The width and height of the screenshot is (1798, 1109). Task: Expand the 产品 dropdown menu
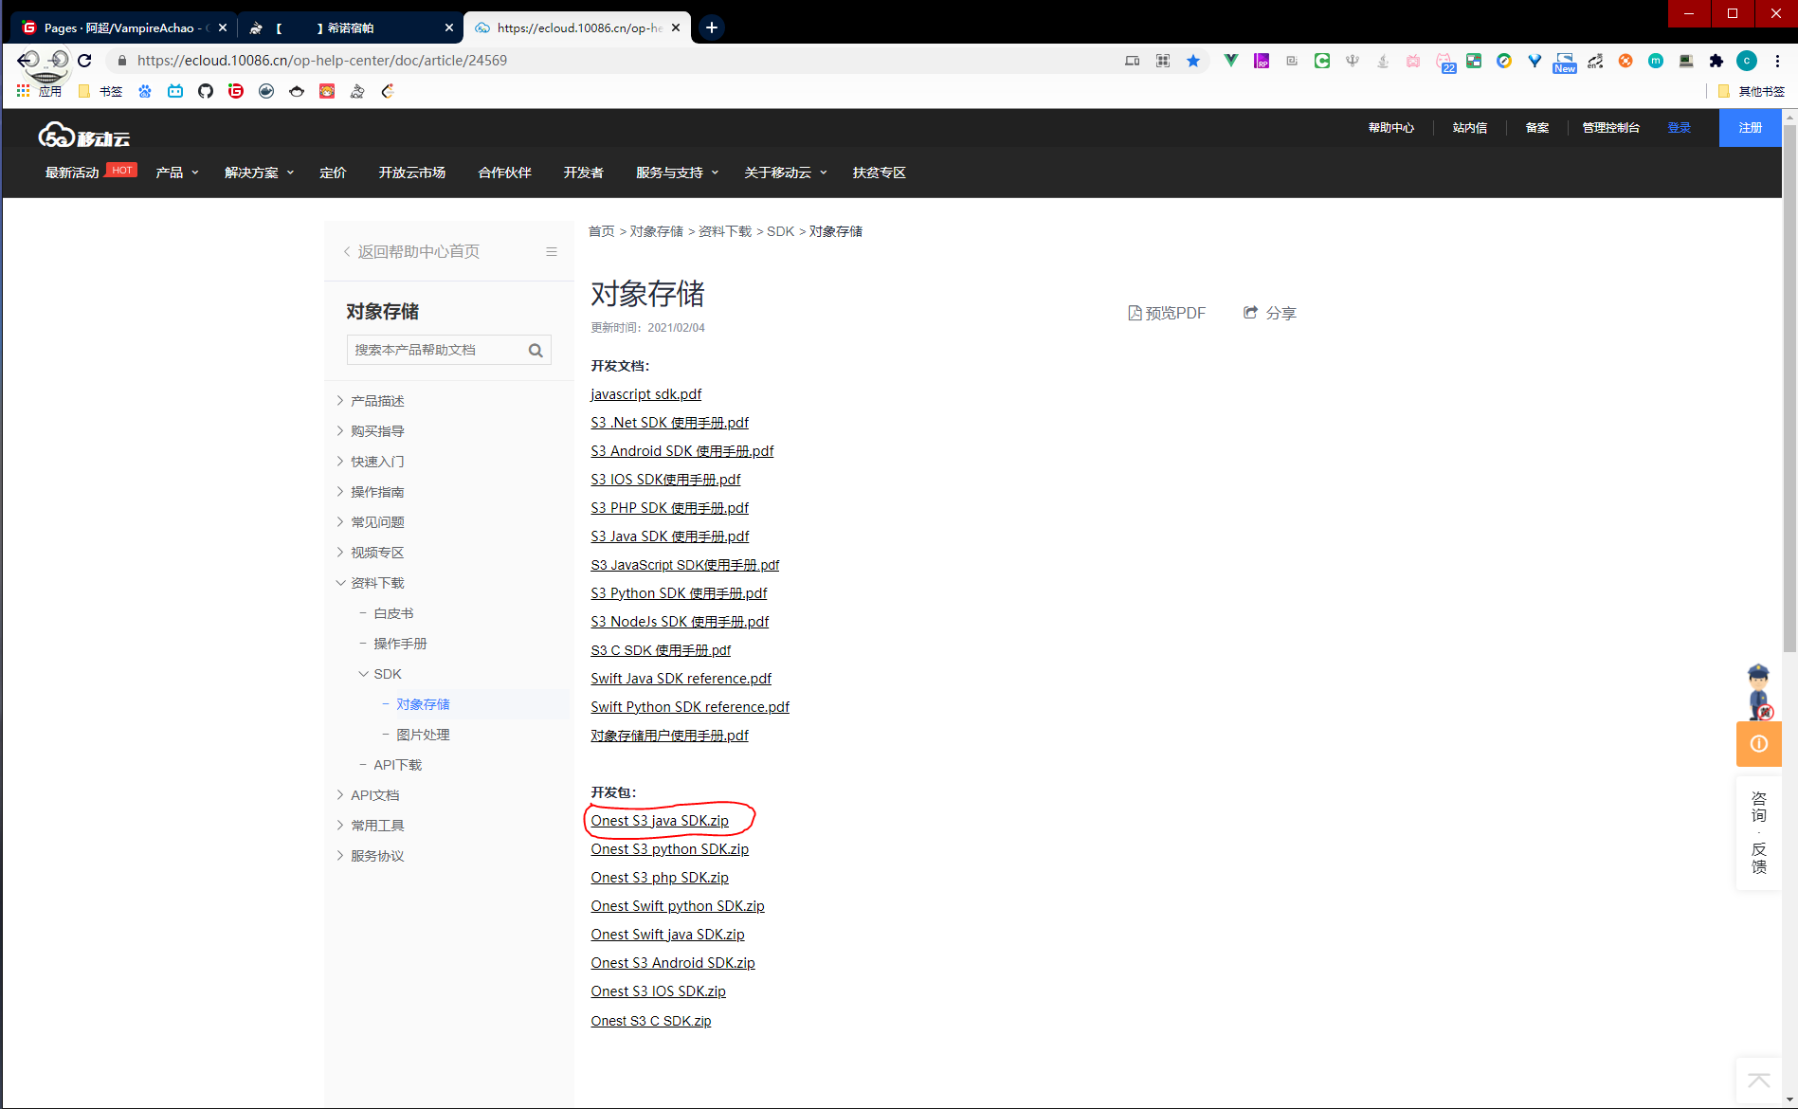(177, 173)
